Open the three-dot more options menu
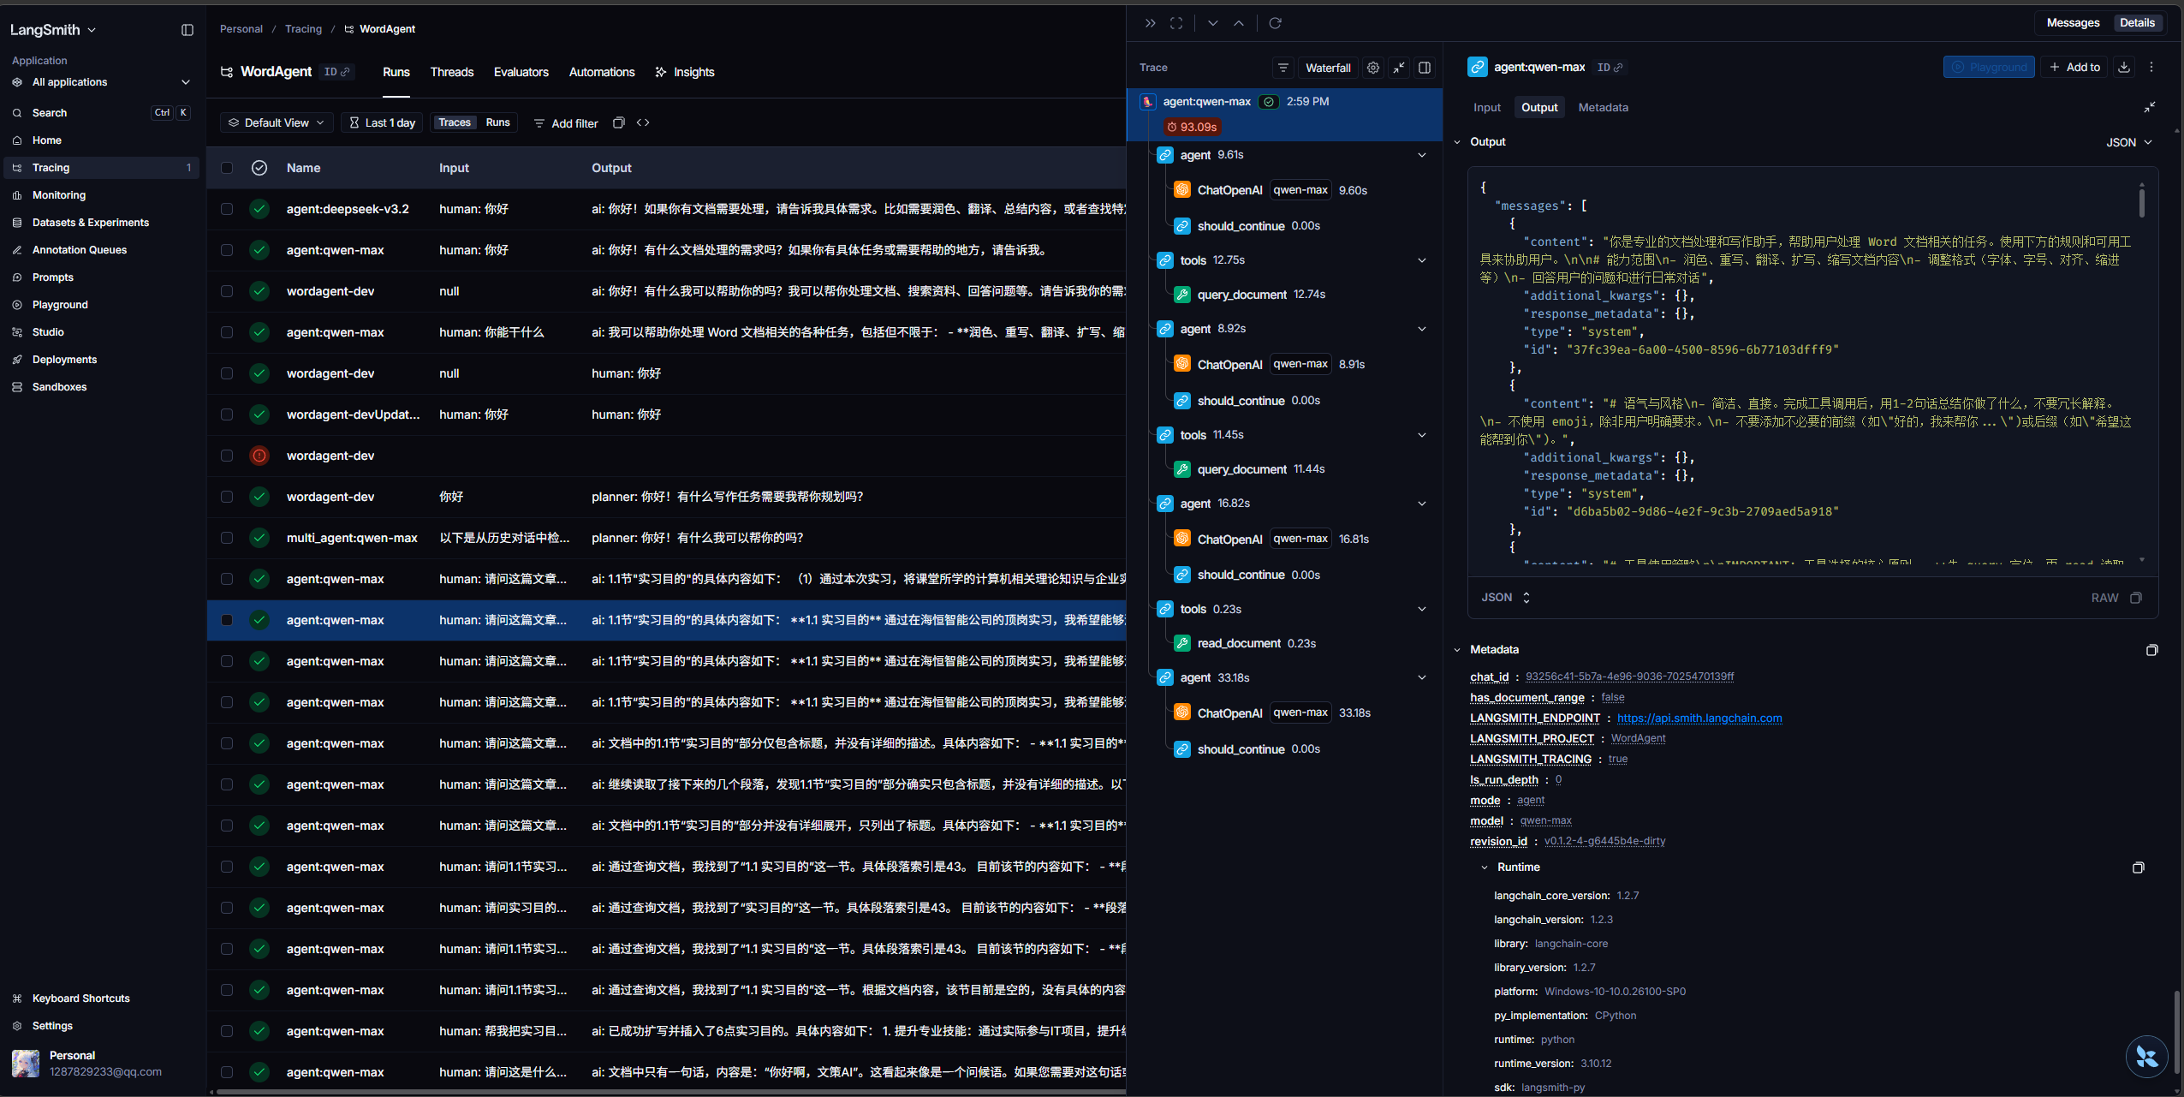Screen dimensions: 2184x1097 click(2151, 67)
